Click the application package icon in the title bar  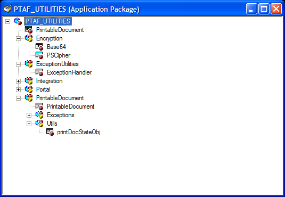(7, 9)
